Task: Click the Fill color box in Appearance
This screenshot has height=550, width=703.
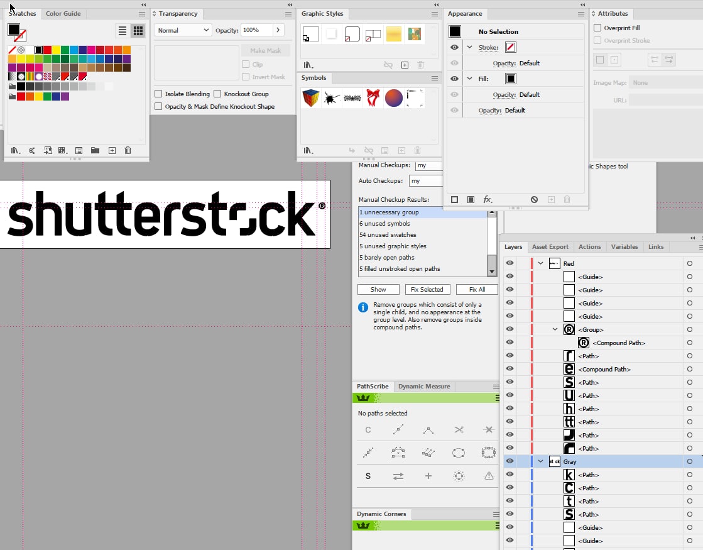Action: pyautogui.click(x=511, y=79)
